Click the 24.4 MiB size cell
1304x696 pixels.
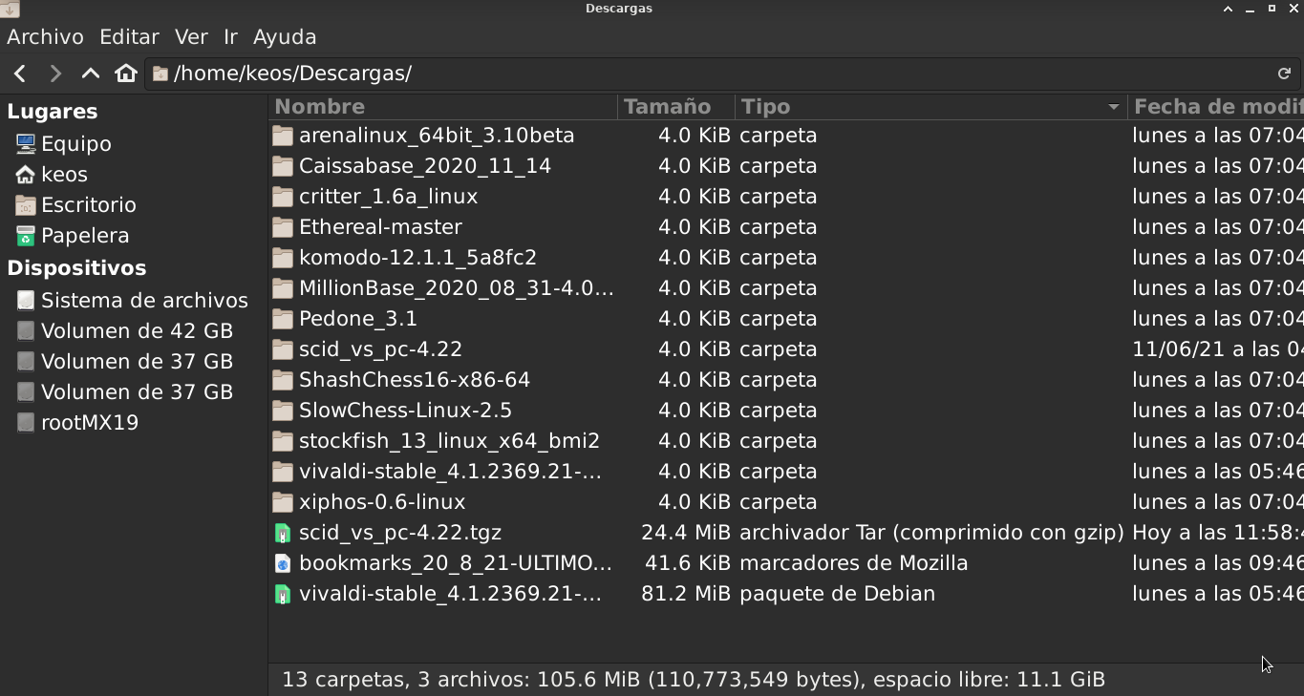[x=685, y=533]
